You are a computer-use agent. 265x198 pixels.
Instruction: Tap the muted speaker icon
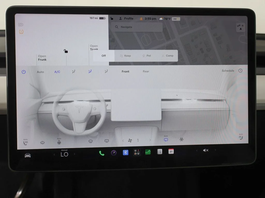[206, 150]
